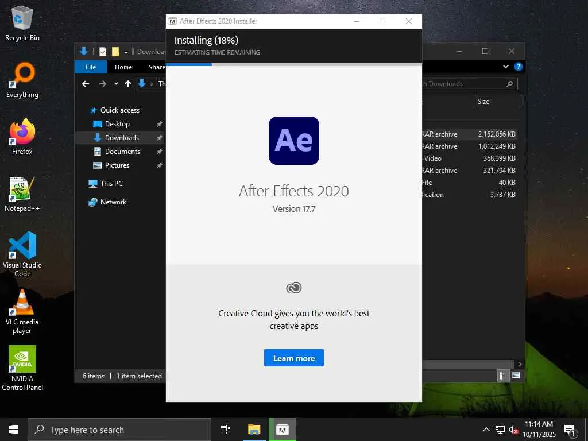
Task: Select the 321,794 KB file row
Action: (470, 170)
